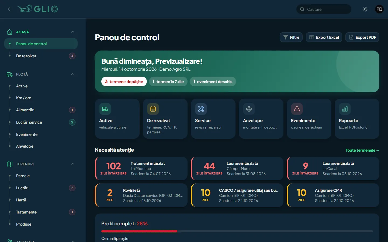Click the funnel icon in Filtre
Screen dimensions: 388x242
(x=286, y=37)
